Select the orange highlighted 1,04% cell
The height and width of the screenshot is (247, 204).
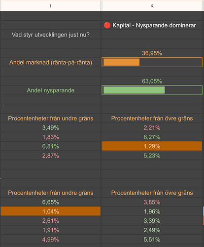51,211
